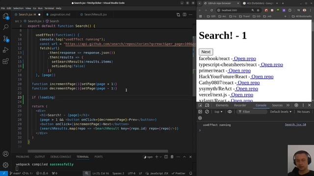
Task: Open terminal panel more actions ellipsis
Action: pyautogui.click(x=178, y=157)
